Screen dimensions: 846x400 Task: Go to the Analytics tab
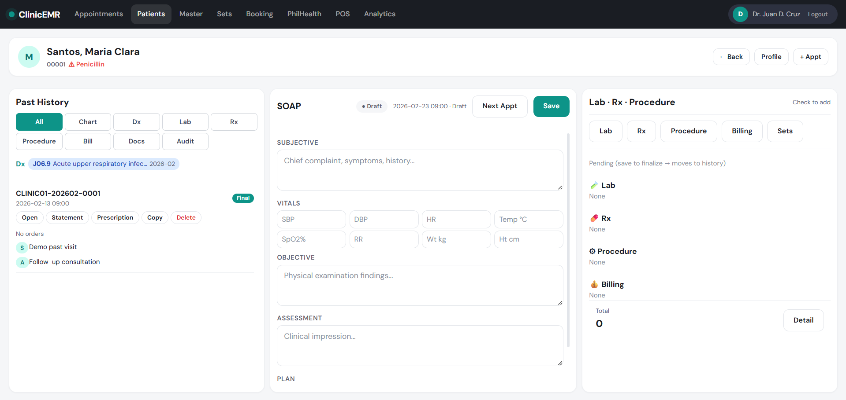pyautogui.click(x=380, y=14)
